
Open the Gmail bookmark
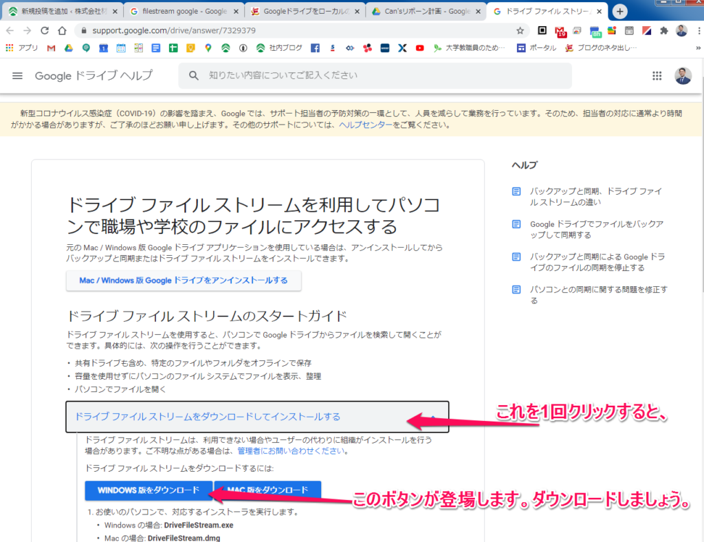tap(51, 47)
